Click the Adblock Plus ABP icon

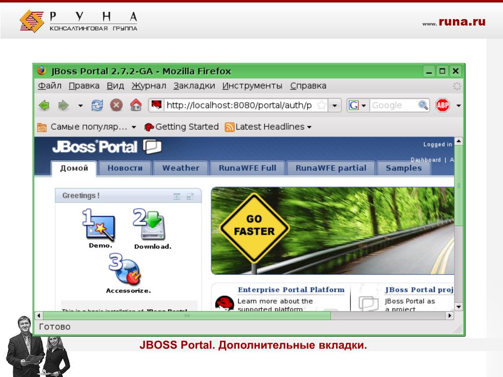[x=443, y=105]
